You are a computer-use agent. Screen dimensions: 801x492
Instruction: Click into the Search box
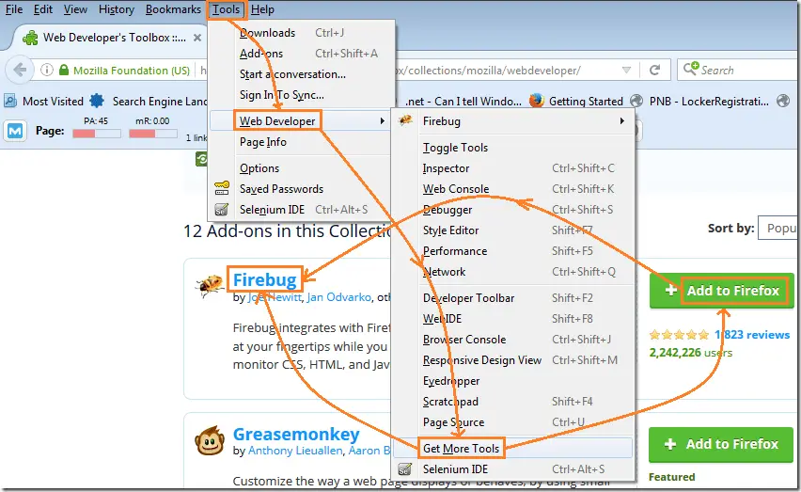(x=740, y=70)
